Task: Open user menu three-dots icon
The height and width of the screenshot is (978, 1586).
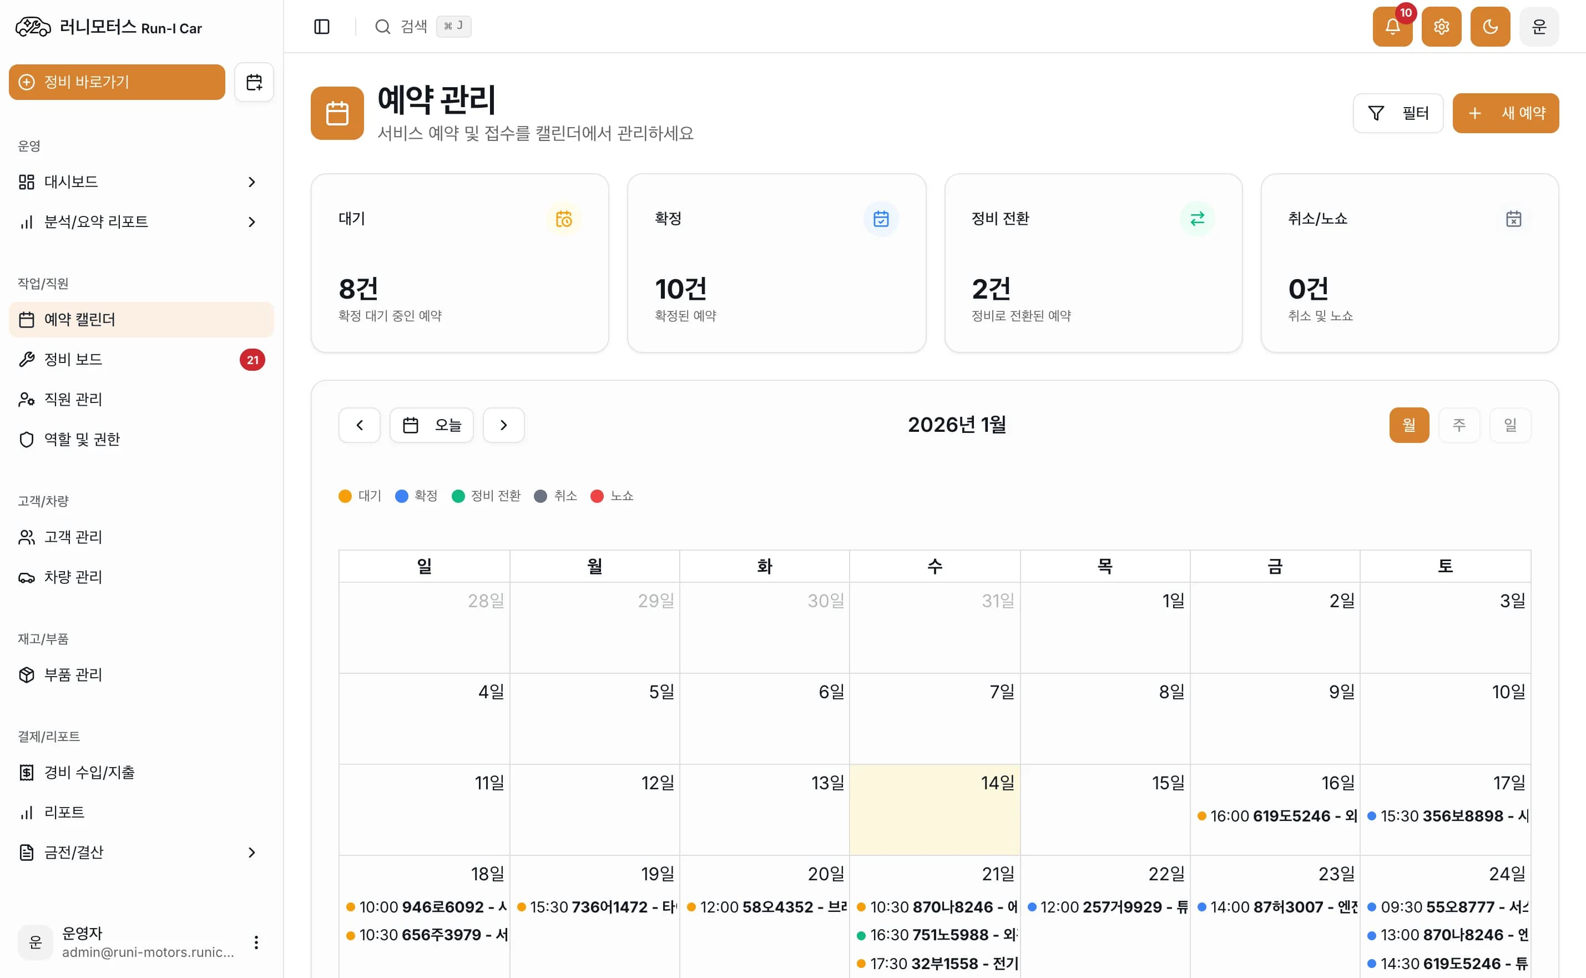Action: [x=256, y=942]
